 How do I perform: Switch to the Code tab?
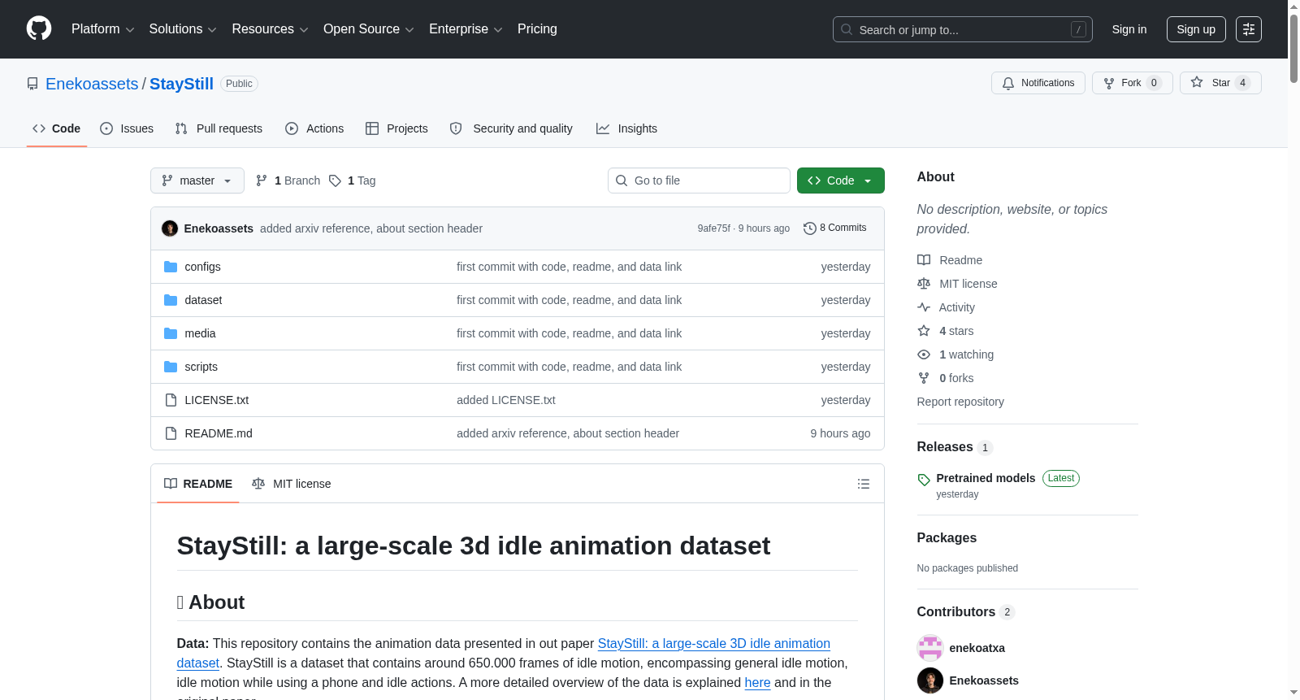coord(57,128)
